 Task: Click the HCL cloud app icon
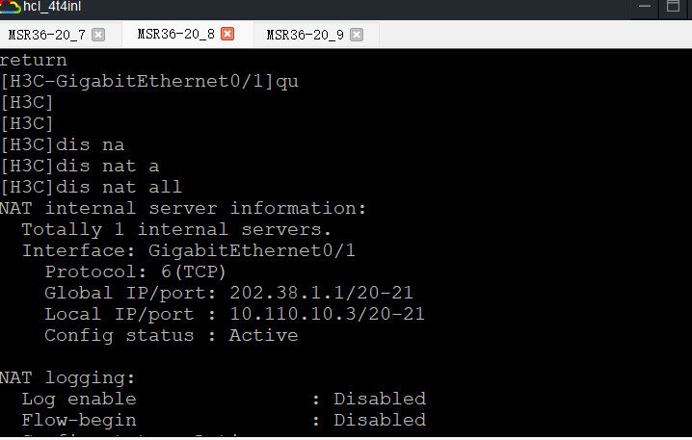click(x=12, y=8)
